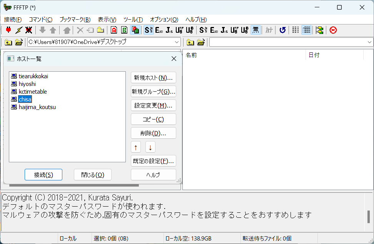
Task: Open the local path dropdown
Action: pos(176,42)
